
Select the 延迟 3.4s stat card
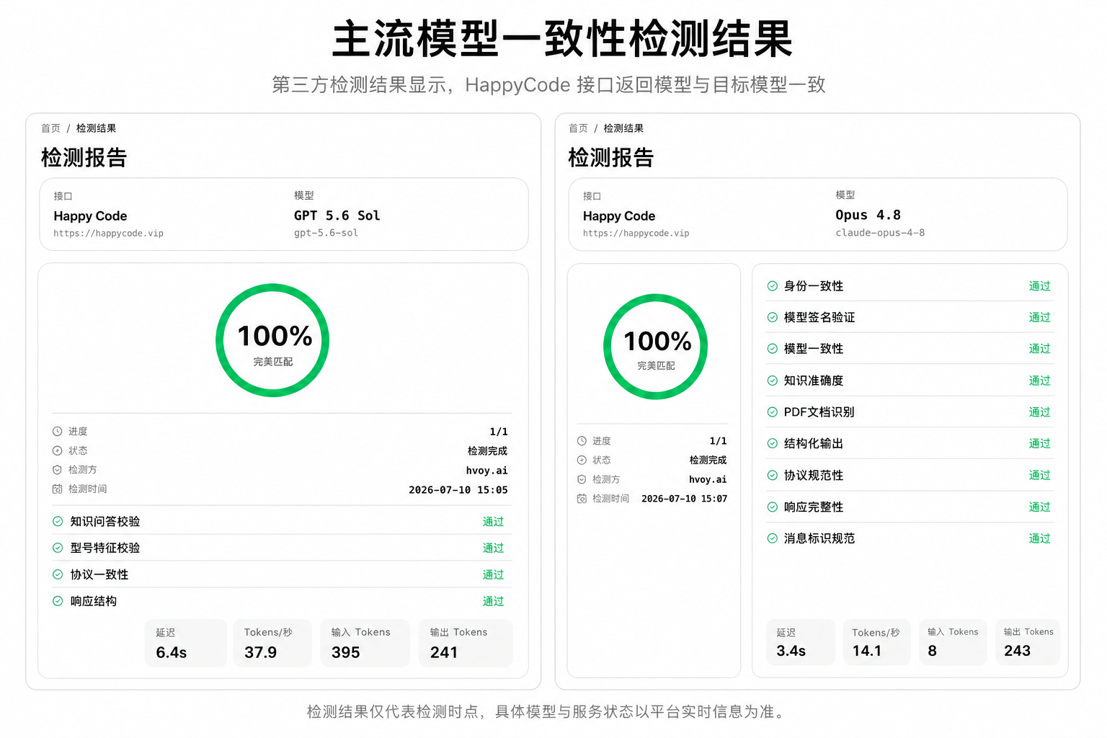(801, 642)
